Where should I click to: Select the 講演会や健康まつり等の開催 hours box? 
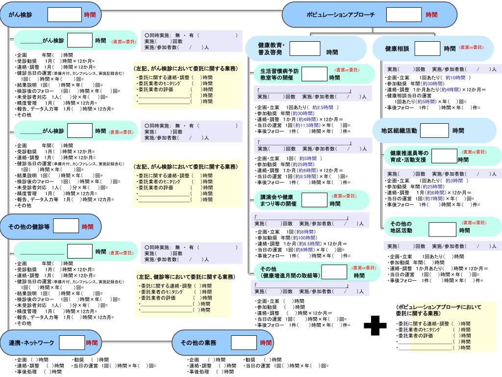point(314,200)
